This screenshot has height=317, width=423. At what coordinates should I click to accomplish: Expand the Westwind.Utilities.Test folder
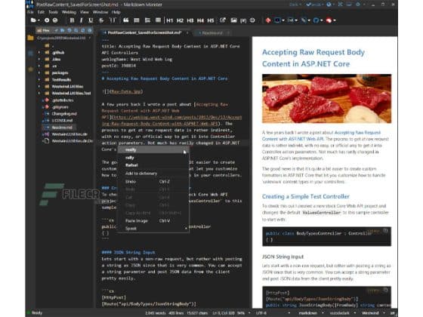point(39,93)
